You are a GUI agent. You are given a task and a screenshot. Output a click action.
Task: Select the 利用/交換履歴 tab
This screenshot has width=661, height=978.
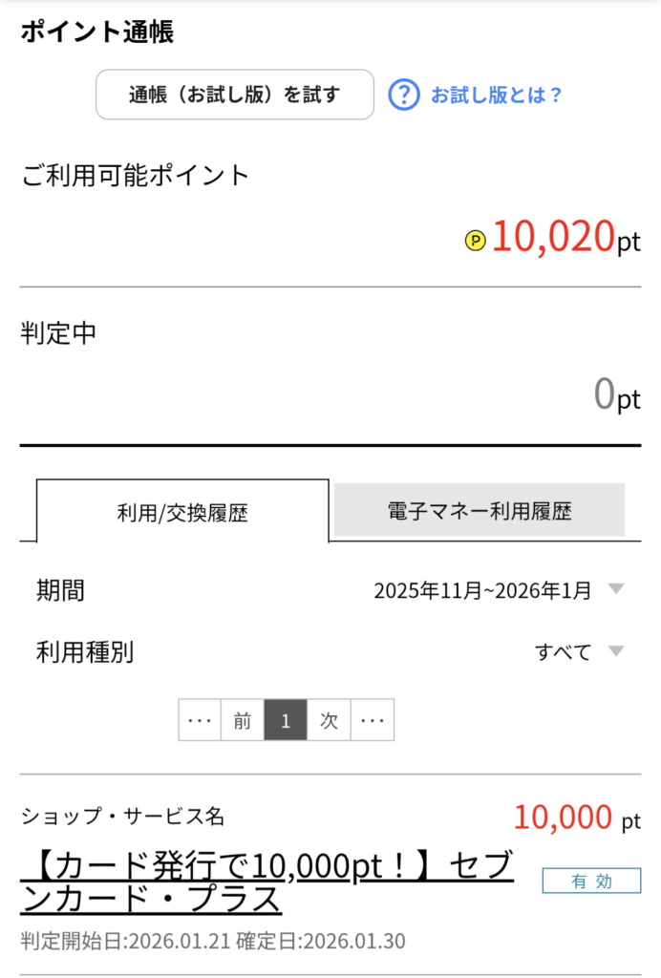pyautogui.click(x=181, y=510)
